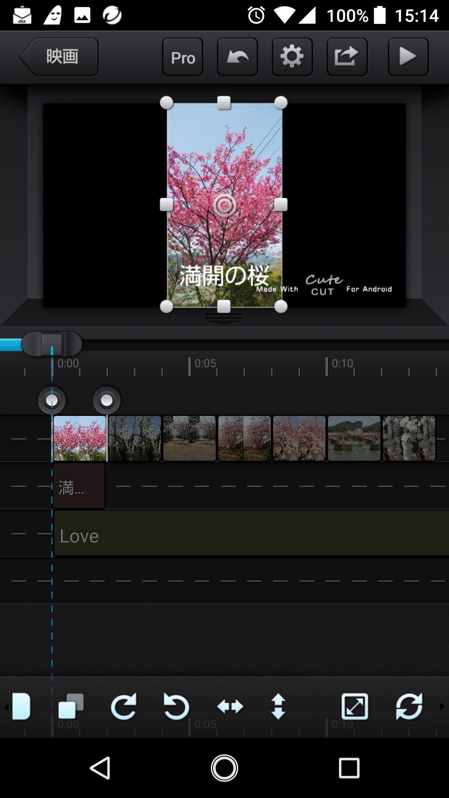
Task: Tap the Pro upgrade button
Action: click(183, 57)
